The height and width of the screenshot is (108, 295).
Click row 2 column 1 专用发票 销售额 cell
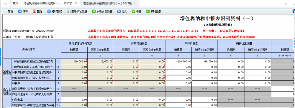point(74,67)
